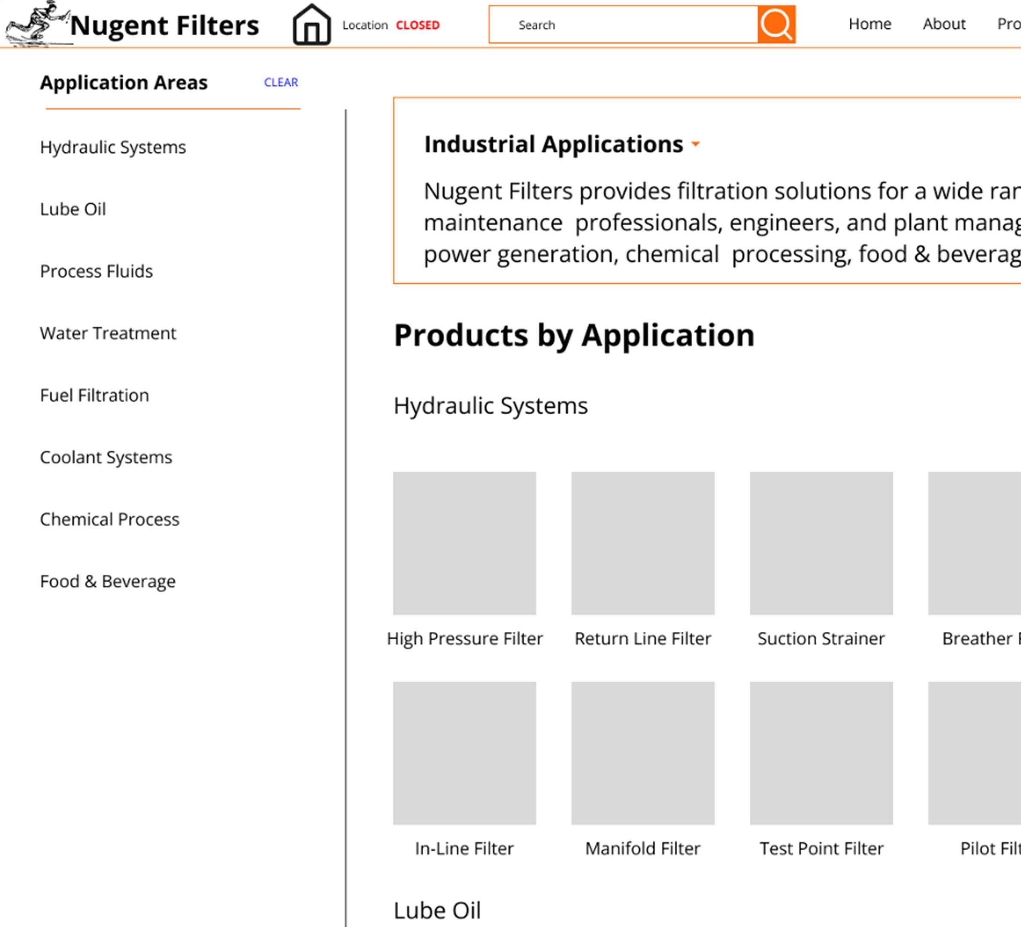Click the Location label in header
This screenshot has height=927, width=1021.
pos(365,25)
